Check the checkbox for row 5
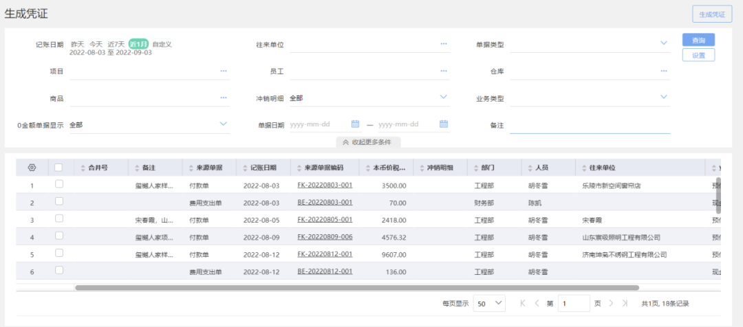This screenshot has width=743, height=327. (58, 253)
